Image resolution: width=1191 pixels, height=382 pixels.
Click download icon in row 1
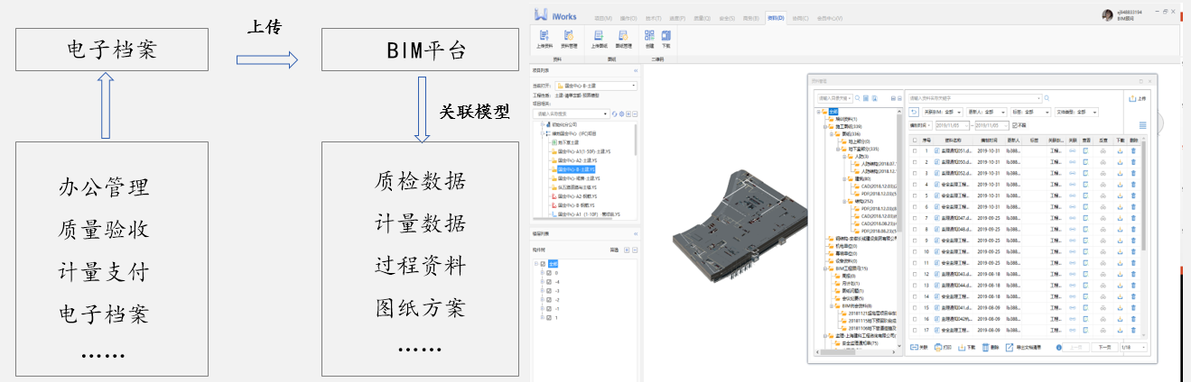[1120, 150]
